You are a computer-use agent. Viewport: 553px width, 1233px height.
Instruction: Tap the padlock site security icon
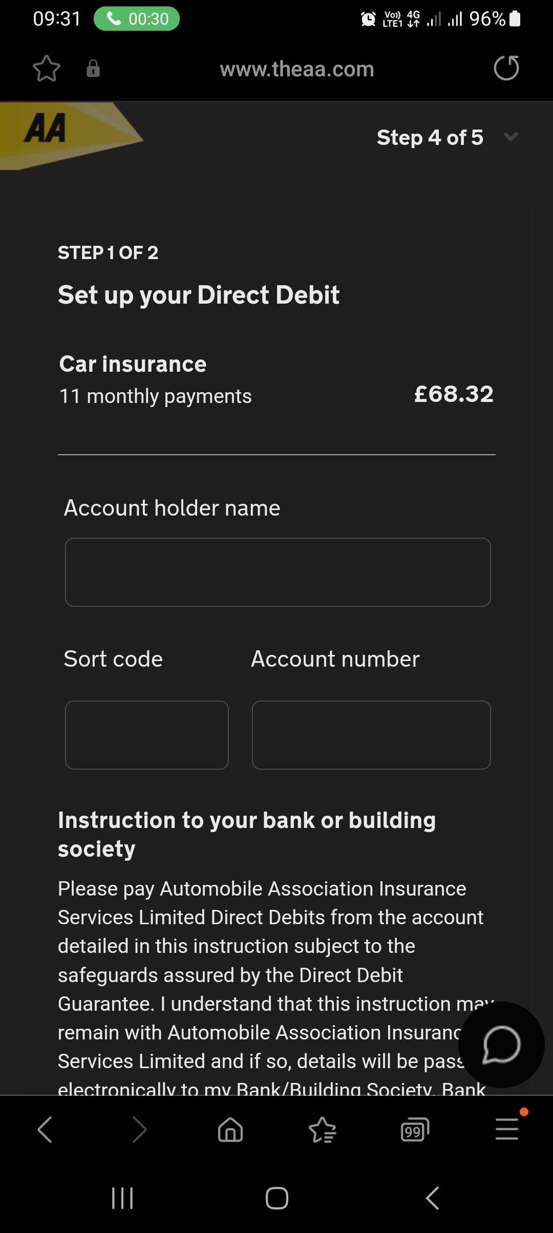[x=93, y=69]
